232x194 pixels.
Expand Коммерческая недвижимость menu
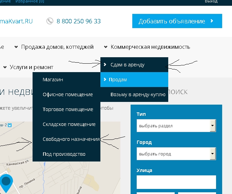tap(147, 47)
